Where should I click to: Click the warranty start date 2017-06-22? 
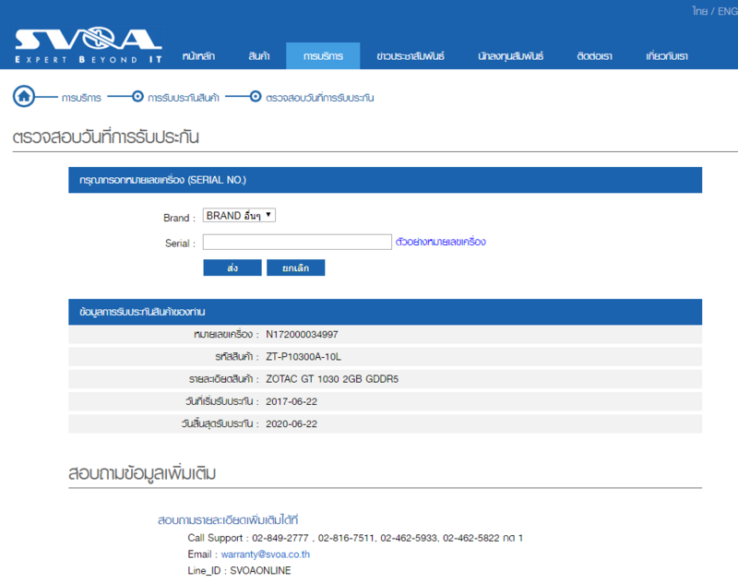tap(292, 401)
